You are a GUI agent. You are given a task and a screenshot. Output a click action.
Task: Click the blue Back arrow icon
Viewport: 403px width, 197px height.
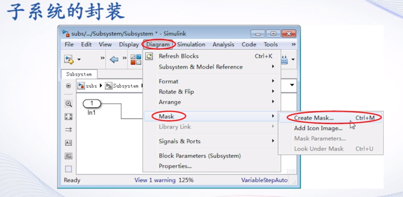tap(114, 60)
